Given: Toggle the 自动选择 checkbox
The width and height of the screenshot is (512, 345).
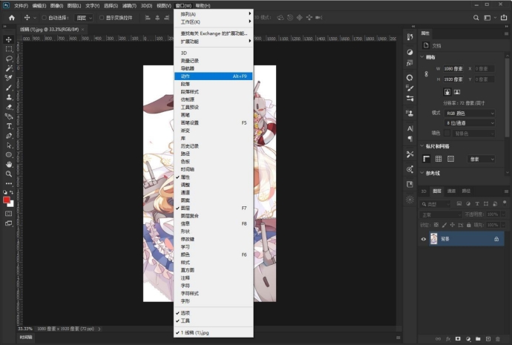Looking at the screenshot, I should [x=44, y=18].
